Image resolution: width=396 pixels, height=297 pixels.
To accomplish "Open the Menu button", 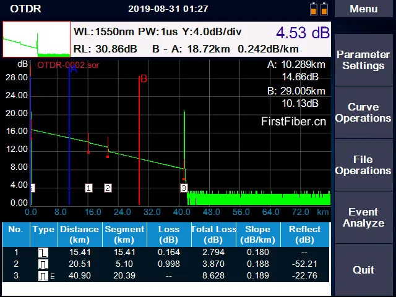I will click(364, 9).
